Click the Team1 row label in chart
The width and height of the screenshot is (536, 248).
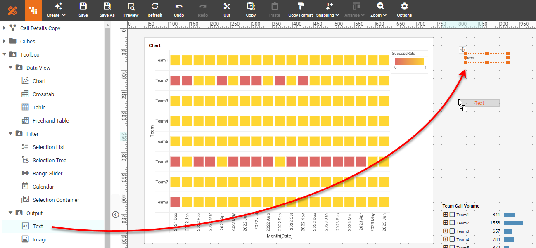[161, 60]
